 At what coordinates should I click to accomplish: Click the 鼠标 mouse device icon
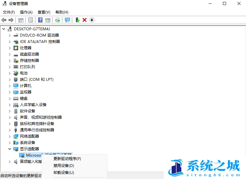pos(16,124)
